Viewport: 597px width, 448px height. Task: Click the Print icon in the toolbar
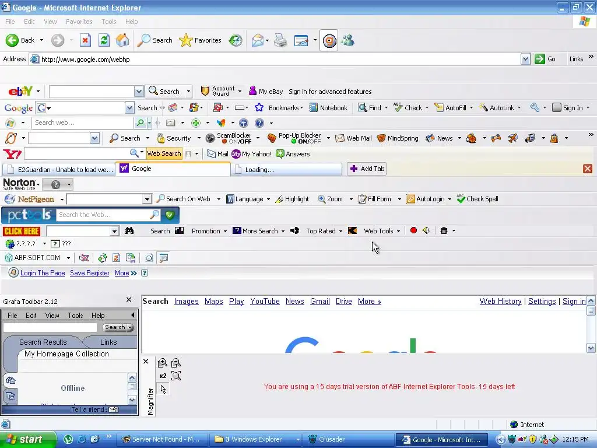pos(280,40)
